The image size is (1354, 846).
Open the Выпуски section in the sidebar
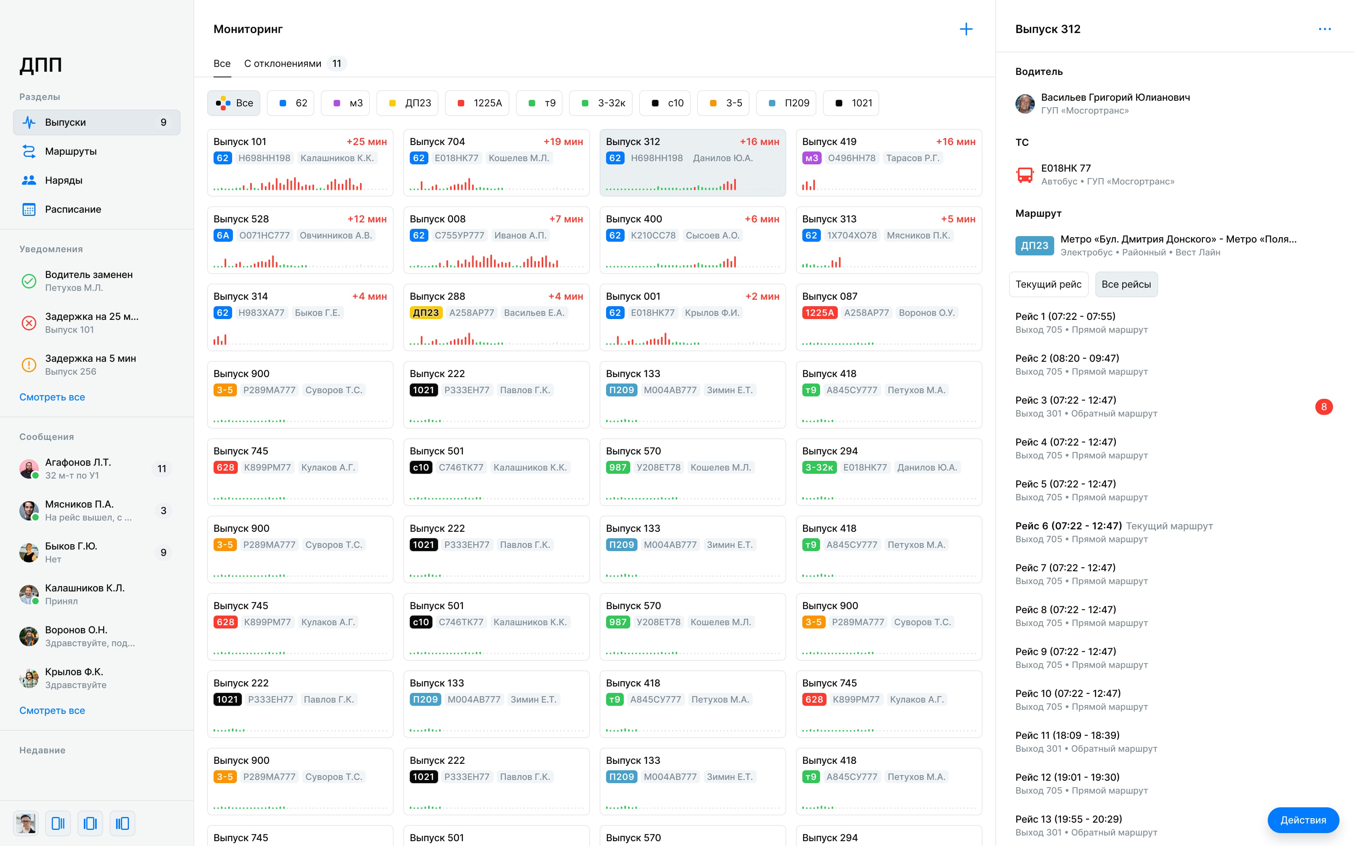click(x=65, y=122)
